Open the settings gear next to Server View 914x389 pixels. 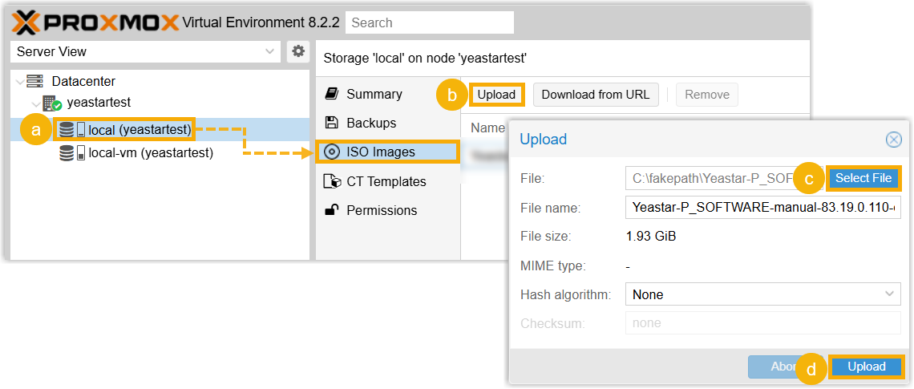[298, 51]
